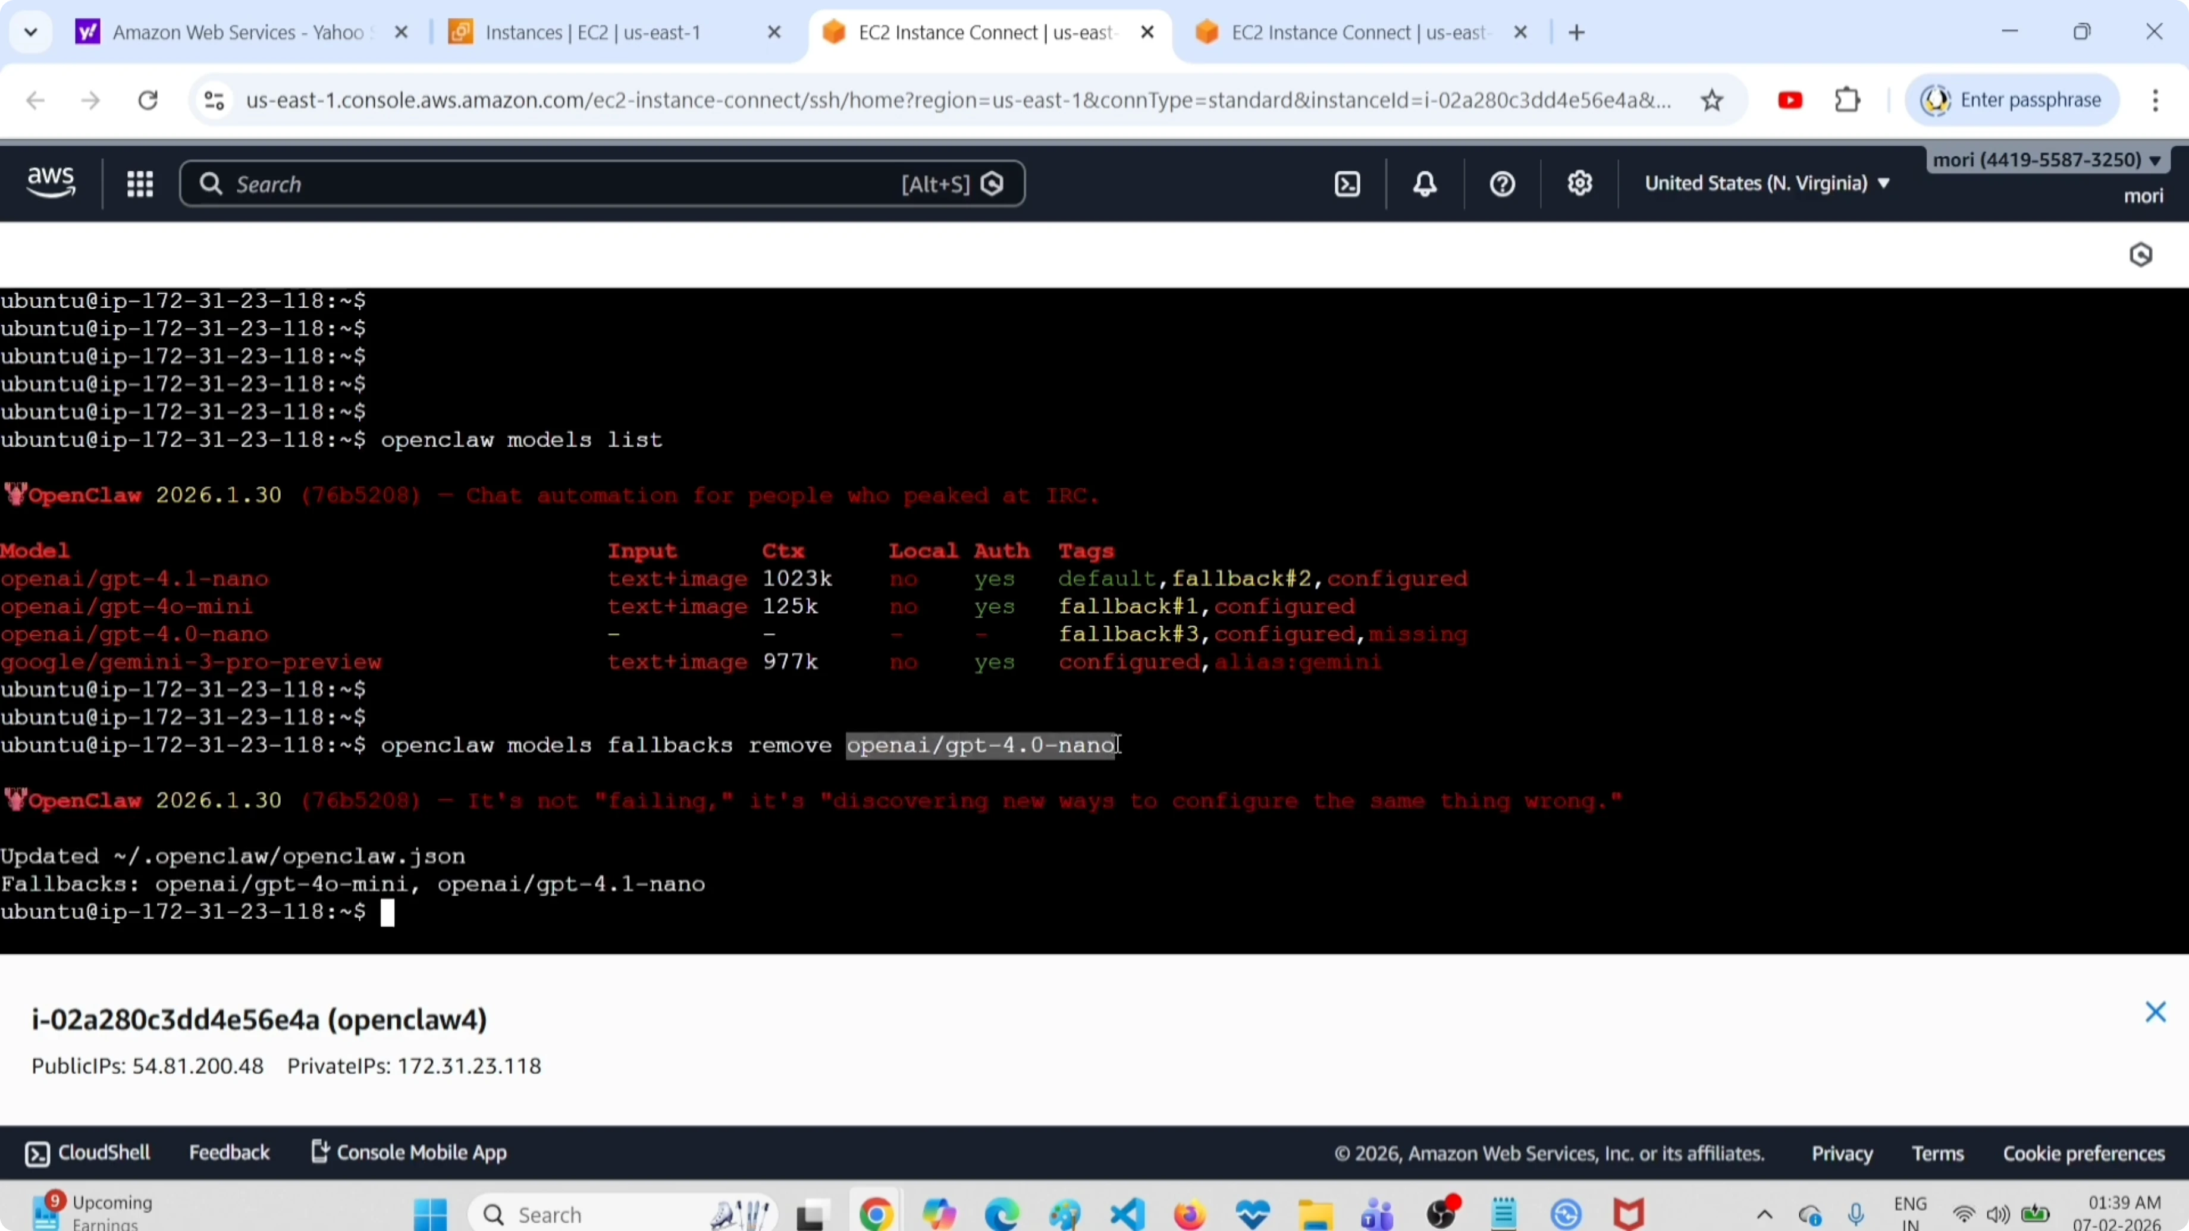Expand the mori account menu dropdown

coord(2046,161)
